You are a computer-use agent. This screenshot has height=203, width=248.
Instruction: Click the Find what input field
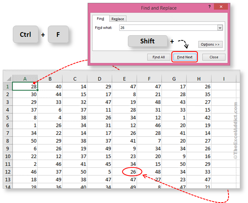coord(168,28)
